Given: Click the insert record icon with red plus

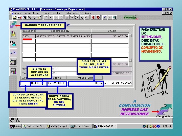Looking at the screenshot, I should (x=19, y=17).
